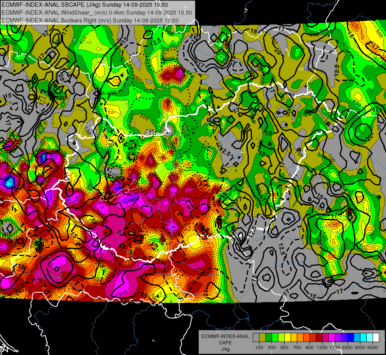Click the 5000 value under the color scale
Screen dimensions: 386x355
[373, 348]
